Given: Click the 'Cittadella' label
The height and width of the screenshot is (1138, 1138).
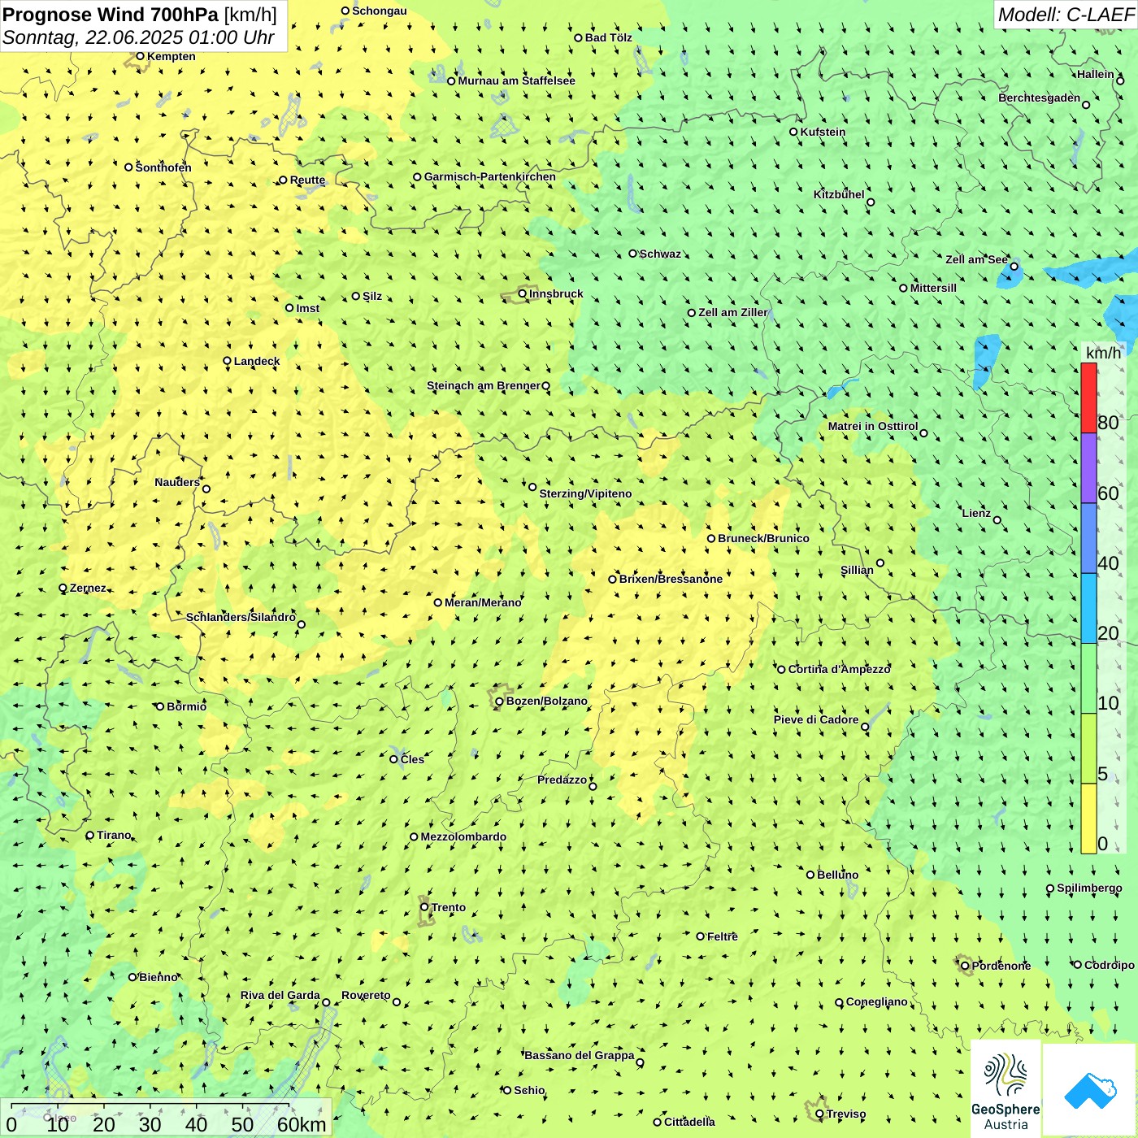Looking at the screenshot, I should tap(689, 1122).
